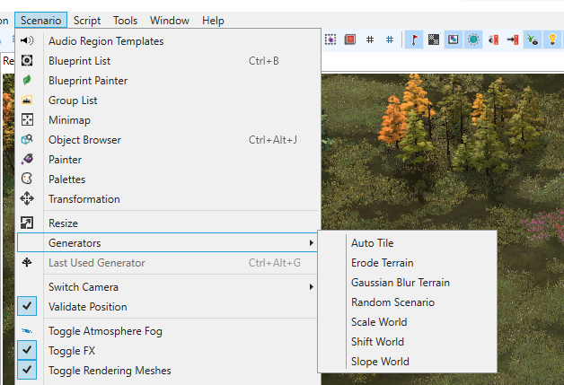Click the Object Browser cube icon
Screen dimensions: 564x385
pos(27,139)
